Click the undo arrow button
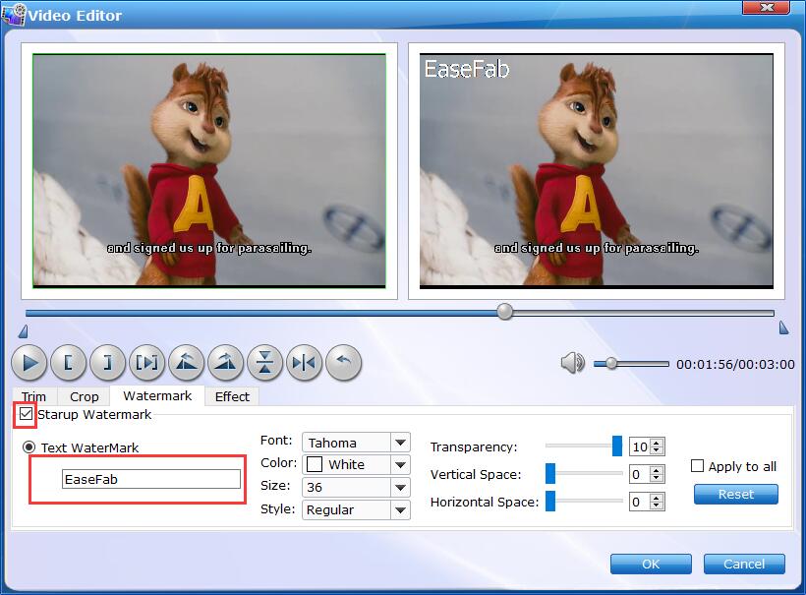 (344, 363)
